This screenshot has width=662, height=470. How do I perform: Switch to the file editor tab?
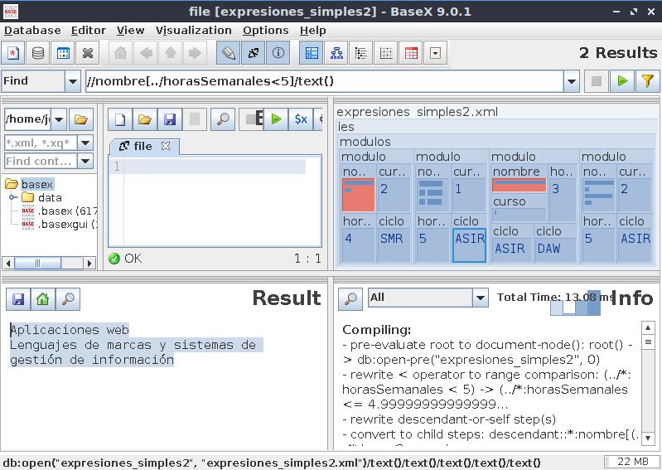click(x=143, y=146)
